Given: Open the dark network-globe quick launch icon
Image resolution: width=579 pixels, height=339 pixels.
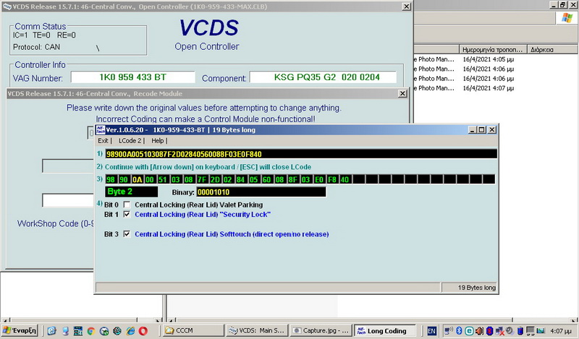Looking at the screenshot, I should click(x=117, y=331).
